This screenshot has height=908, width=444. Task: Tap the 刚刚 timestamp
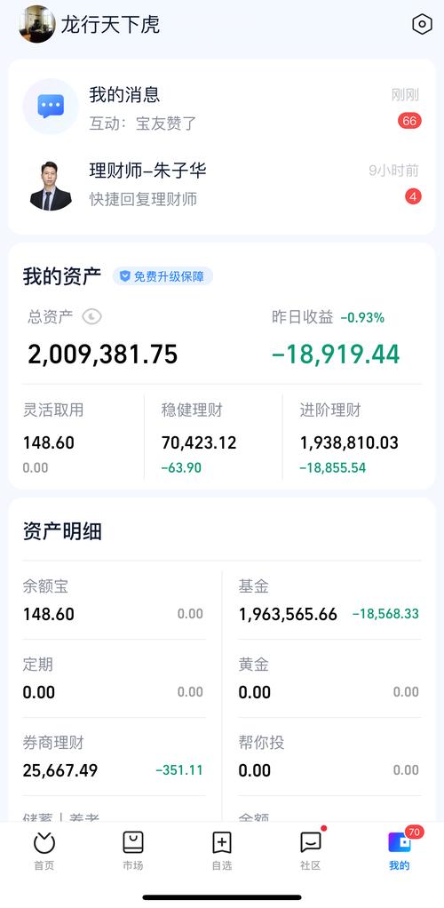pos(405,94)
